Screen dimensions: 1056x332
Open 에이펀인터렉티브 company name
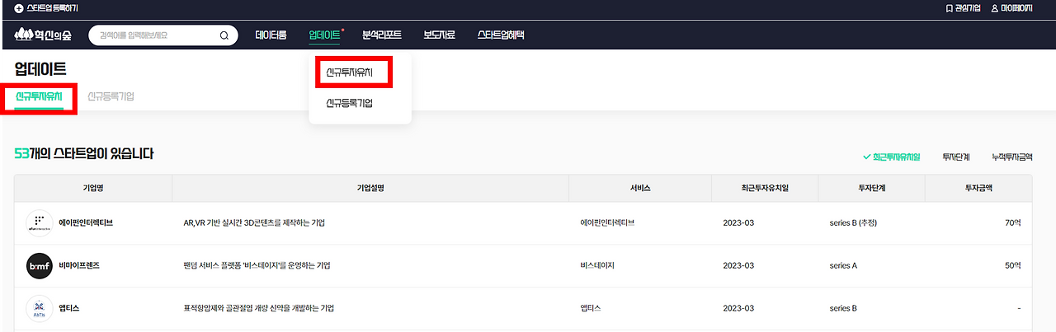click(x=86, y=222)
